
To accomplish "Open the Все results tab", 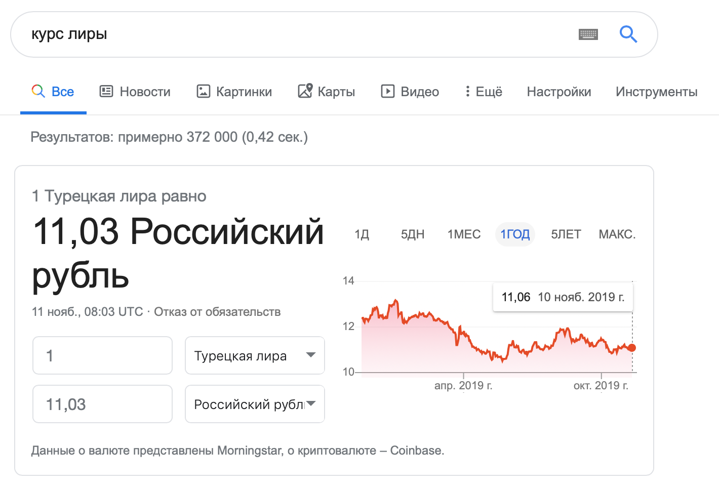I will (53, 92).
